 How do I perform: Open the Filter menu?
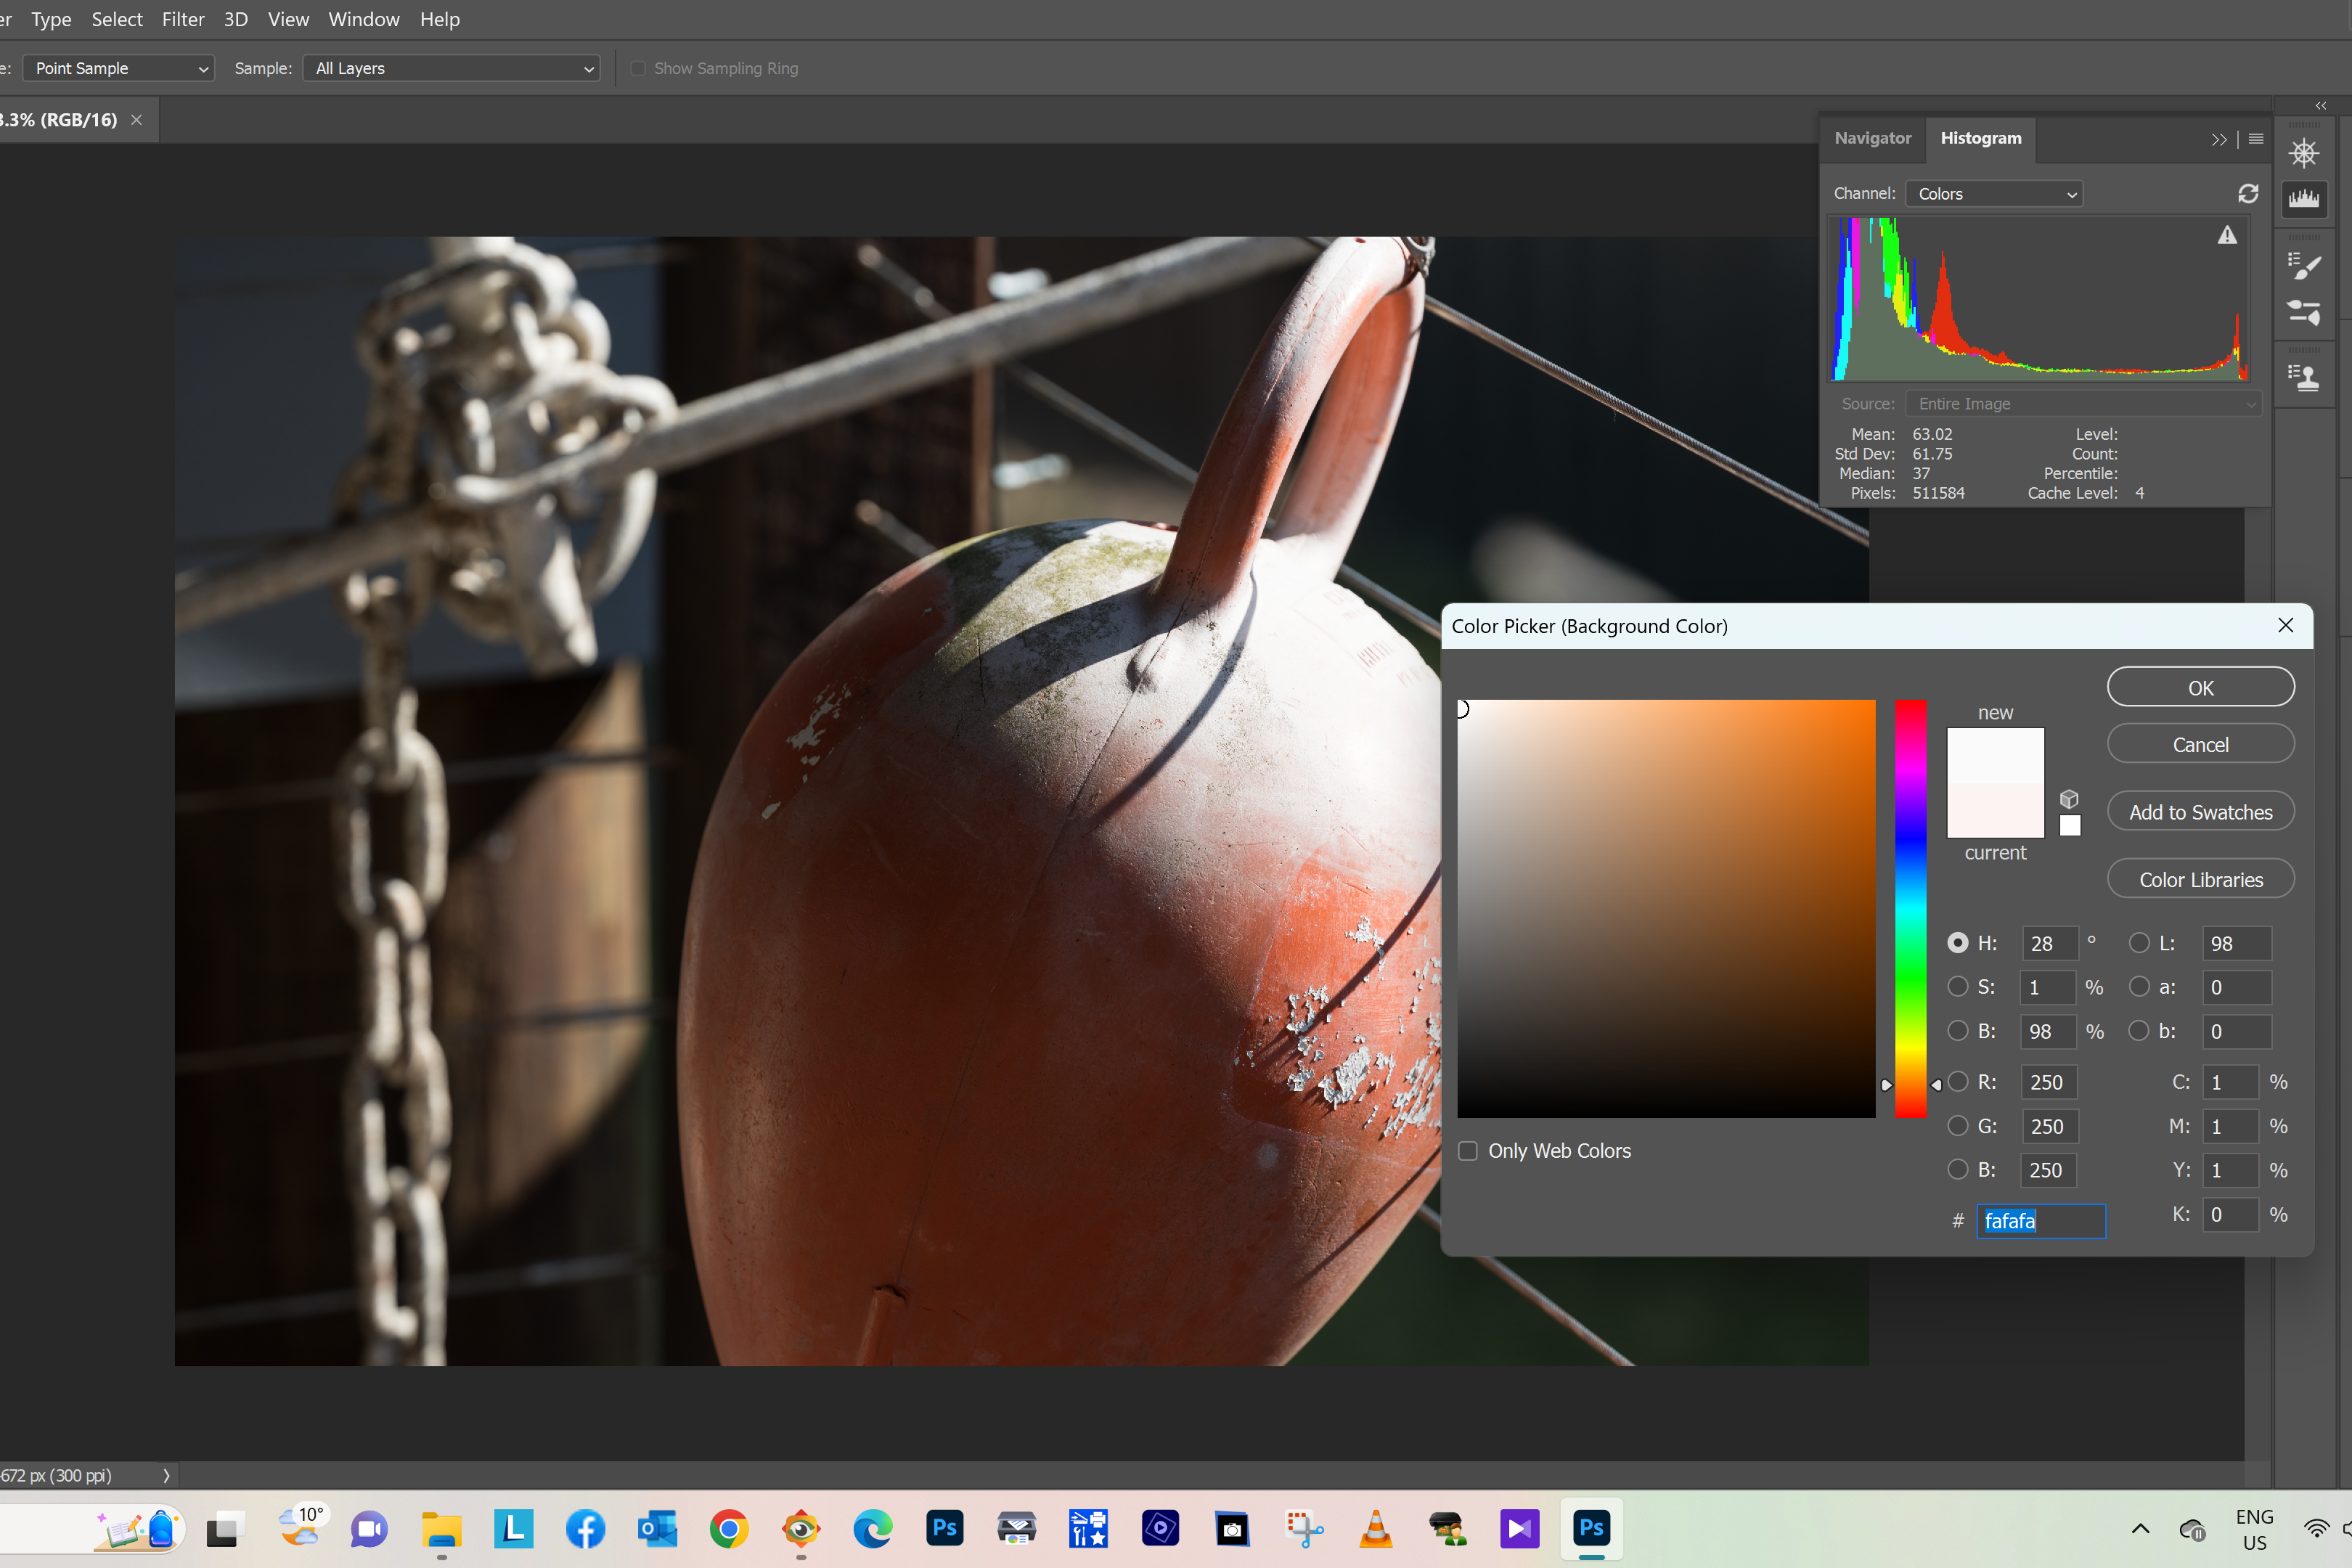183,19
